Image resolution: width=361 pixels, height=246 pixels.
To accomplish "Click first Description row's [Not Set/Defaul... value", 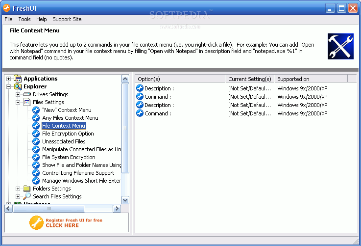I will 250,88.
